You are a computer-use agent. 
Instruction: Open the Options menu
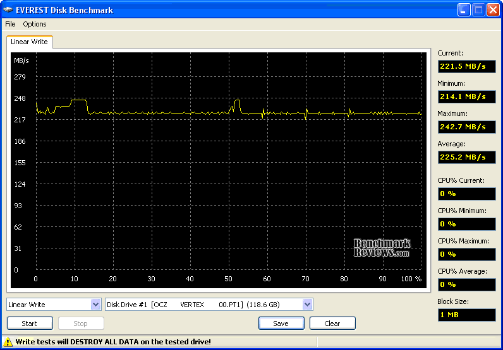[34, 24]
